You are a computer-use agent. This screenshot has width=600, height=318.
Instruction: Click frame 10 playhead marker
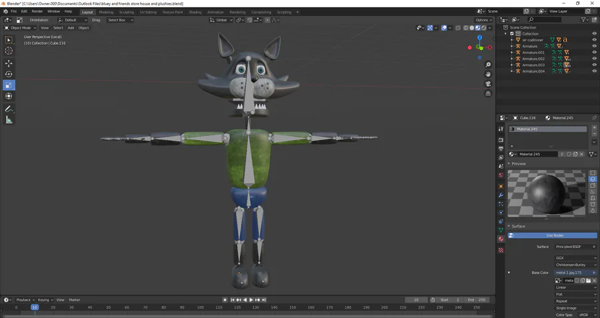(35, 307)
